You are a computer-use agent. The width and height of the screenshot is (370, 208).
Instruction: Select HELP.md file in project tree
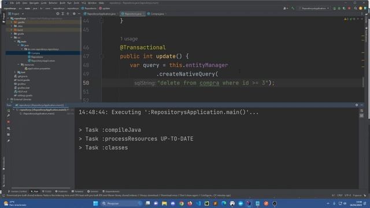(x=21, y=91)
